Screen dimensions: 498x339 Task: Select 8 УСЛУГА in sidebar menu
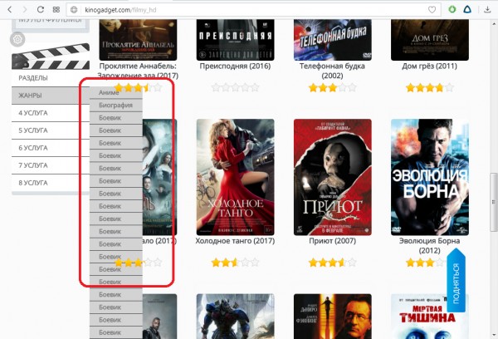(51, 183)
